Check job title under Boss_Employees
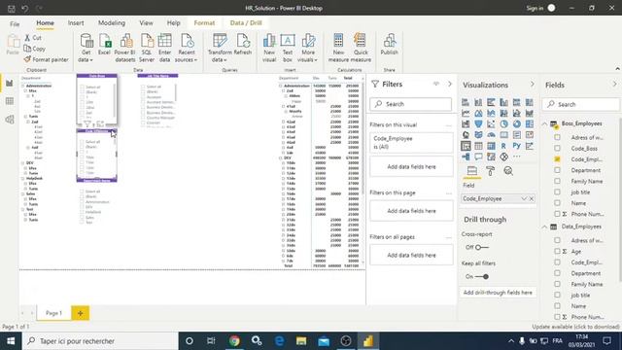The height and width of the screenshot is (350, 622). tap(557, 192)
